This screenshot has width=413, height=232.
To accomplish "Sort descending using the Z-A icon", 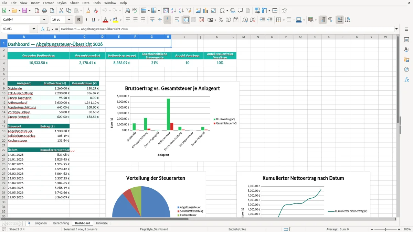I will click(181, 11).
